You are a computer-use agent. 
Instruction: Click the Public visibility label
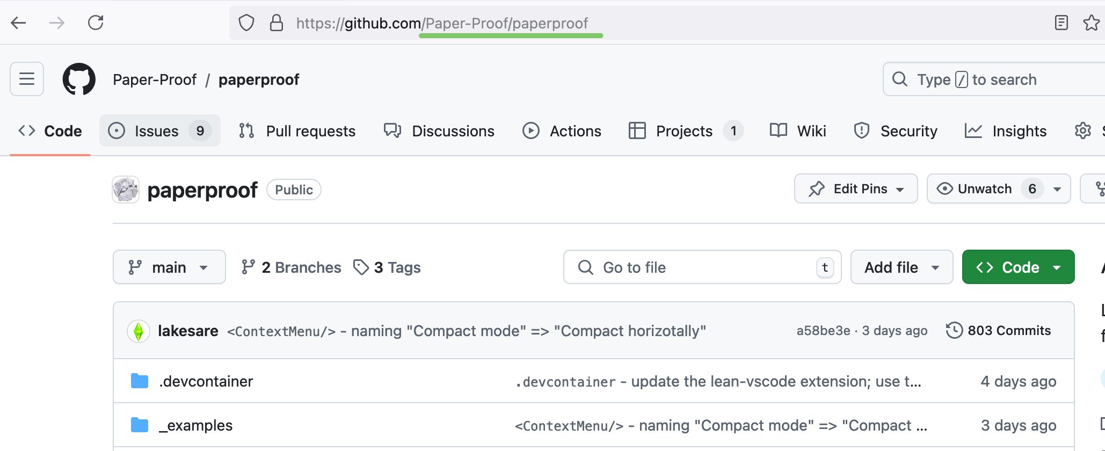click(x=294, y=190)
